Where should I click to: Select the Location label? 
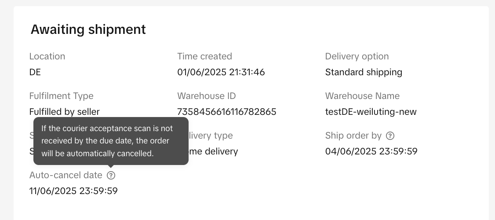click(x=47, y=56)
